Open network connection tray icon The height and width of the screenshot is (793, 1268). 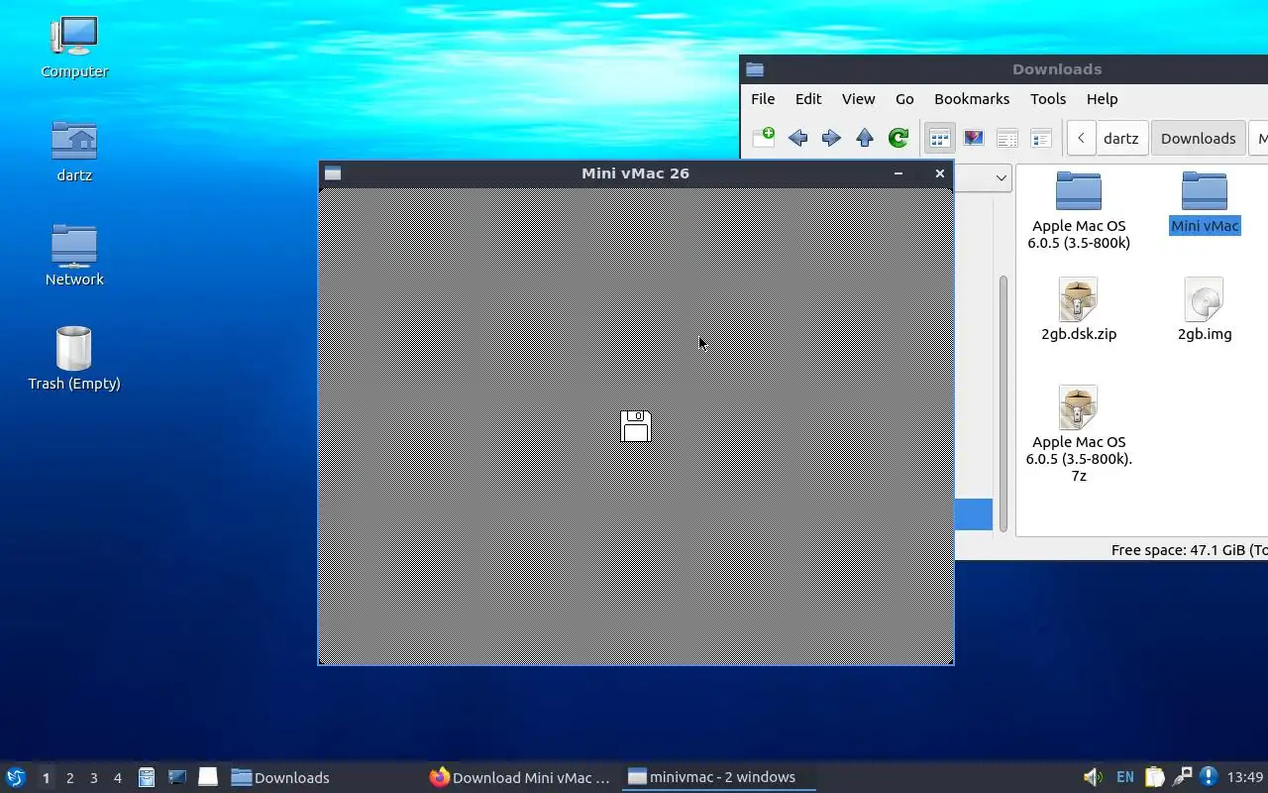[x=1182, y=777]
